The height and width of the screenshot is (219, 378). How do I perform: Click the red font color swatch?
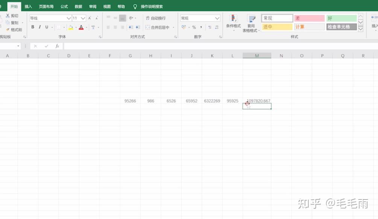(81, 27)
